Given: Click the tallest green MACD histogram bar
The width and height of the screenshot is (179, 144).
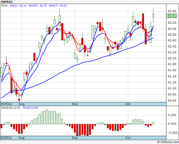Looking at the screenshot, I should pos(47,117).
